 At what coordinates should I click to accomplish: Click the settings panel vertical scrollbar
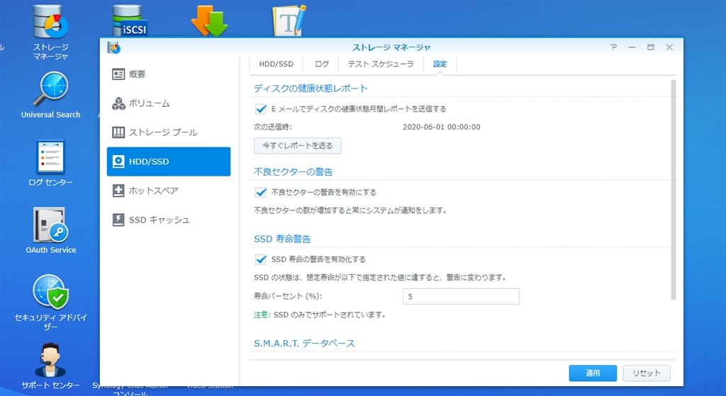point(674,190)
